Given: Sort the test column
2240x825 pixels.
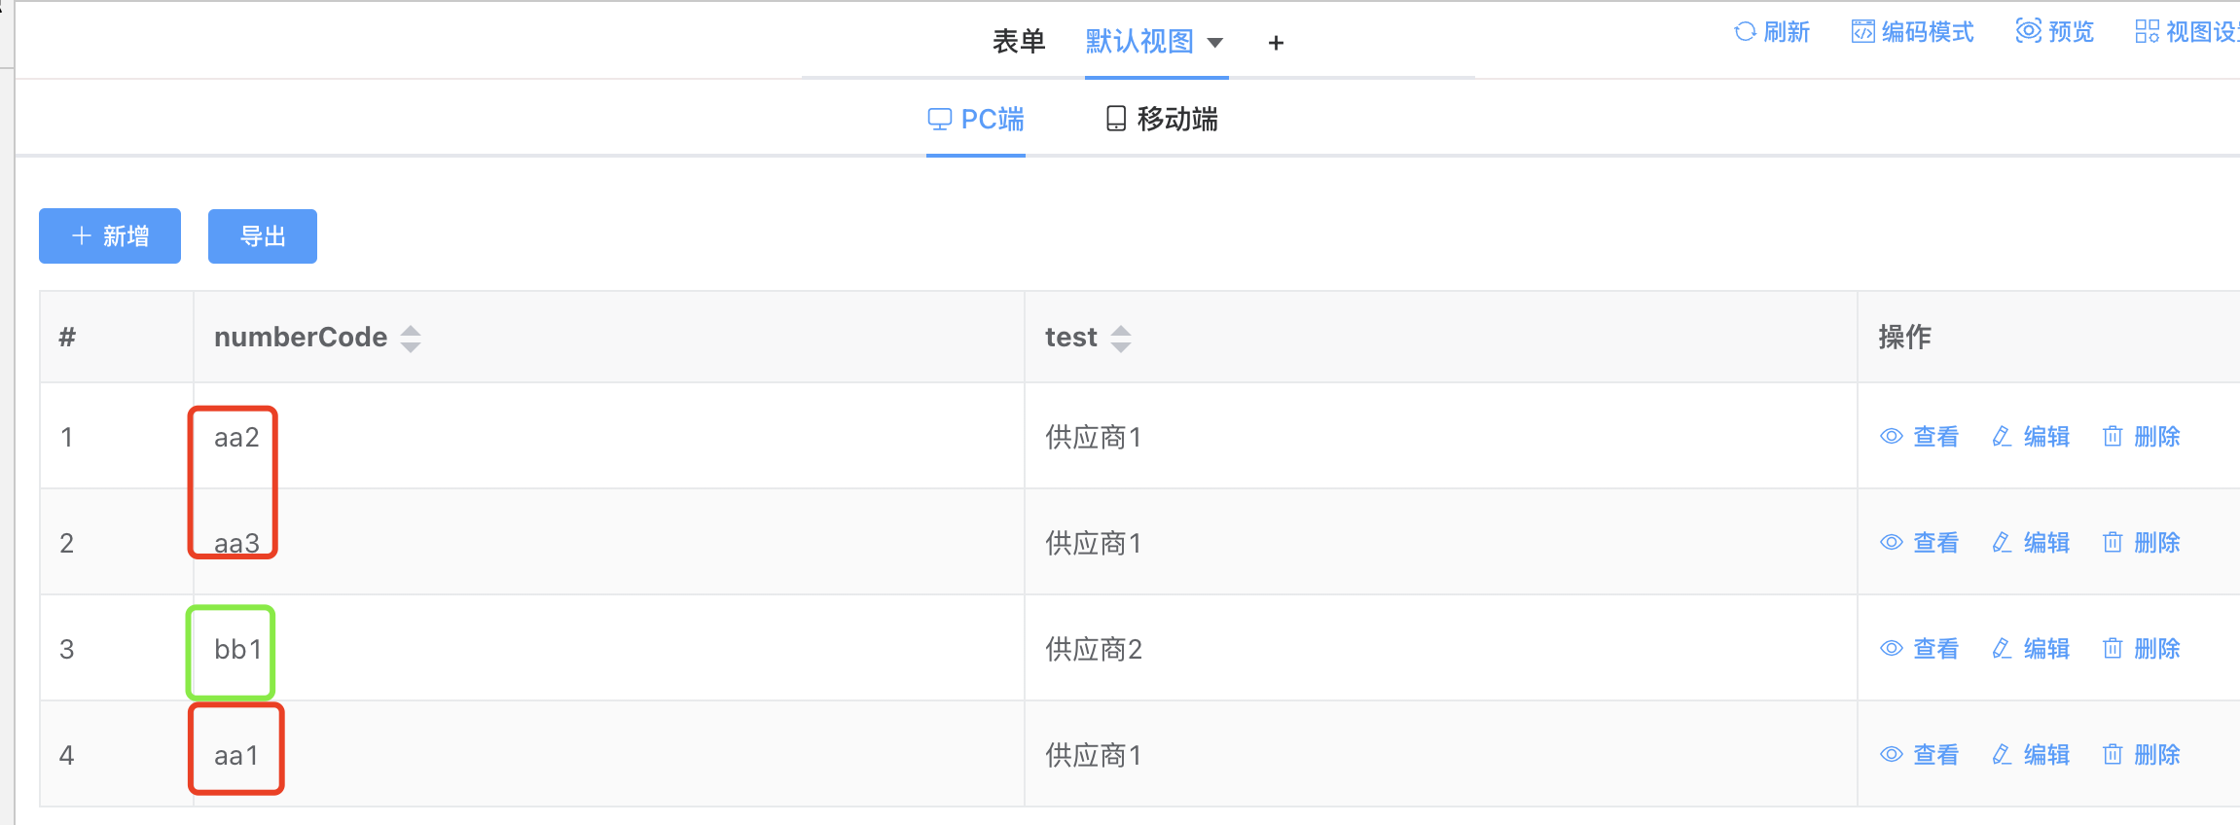Looking at the screenshot, I should point(1121,339).
